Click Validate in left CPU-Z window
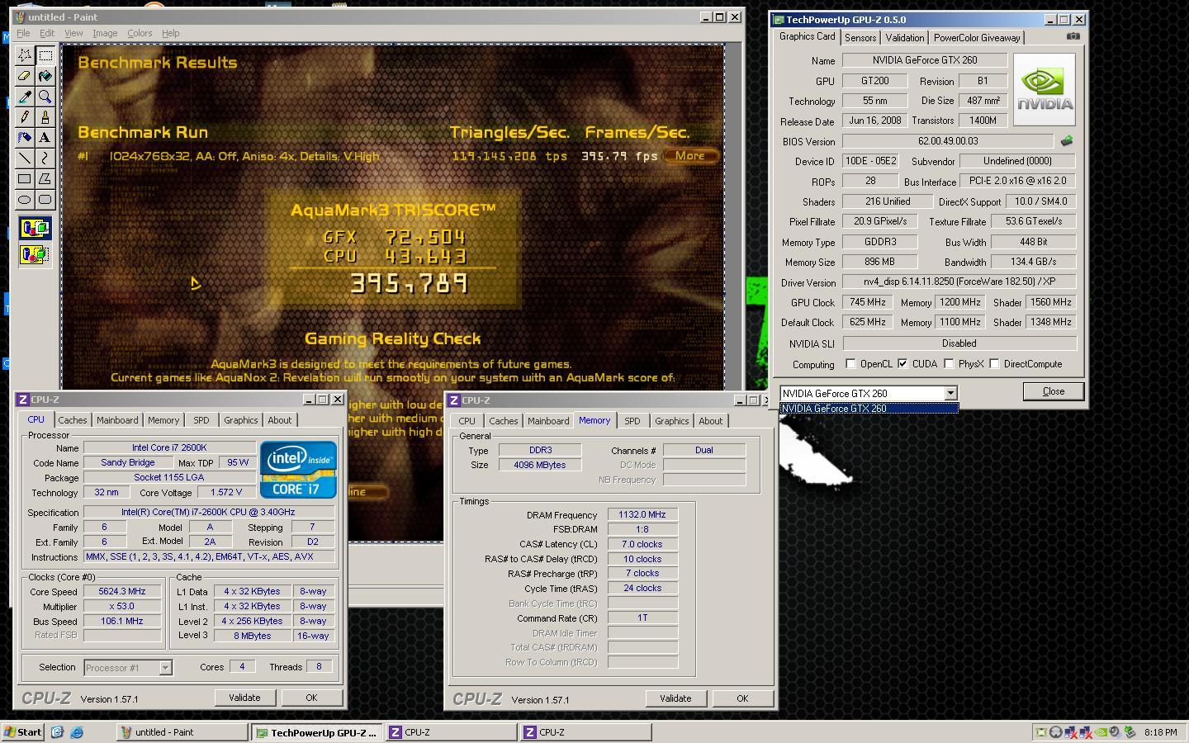This screenshot has height=743, width=1189. pos(244,698)
